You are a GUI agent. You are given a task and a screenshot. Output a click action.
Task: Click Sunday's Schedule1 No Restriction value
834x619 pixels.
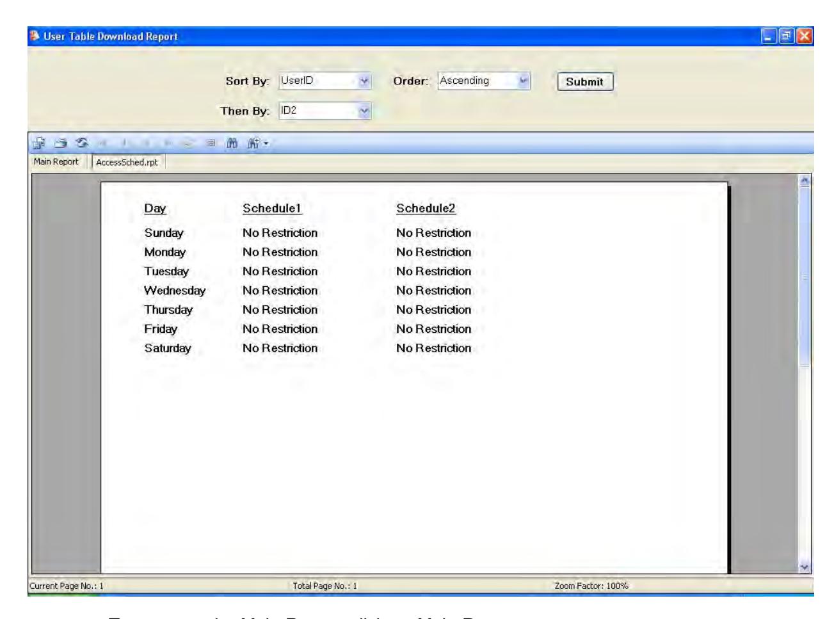280,233
